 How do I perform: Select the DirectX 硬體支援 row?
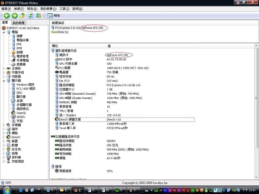pyautogui.click(x=70, y=119)
